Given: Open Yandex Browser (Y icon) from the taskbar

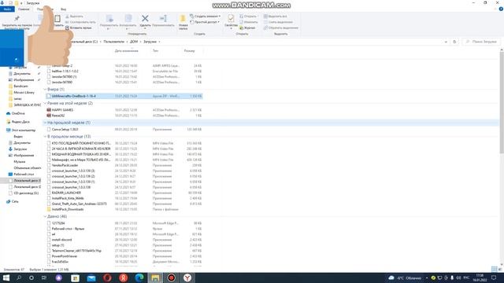Looking at the screenshot, I should pyautogui.click(x=187, y=277).
